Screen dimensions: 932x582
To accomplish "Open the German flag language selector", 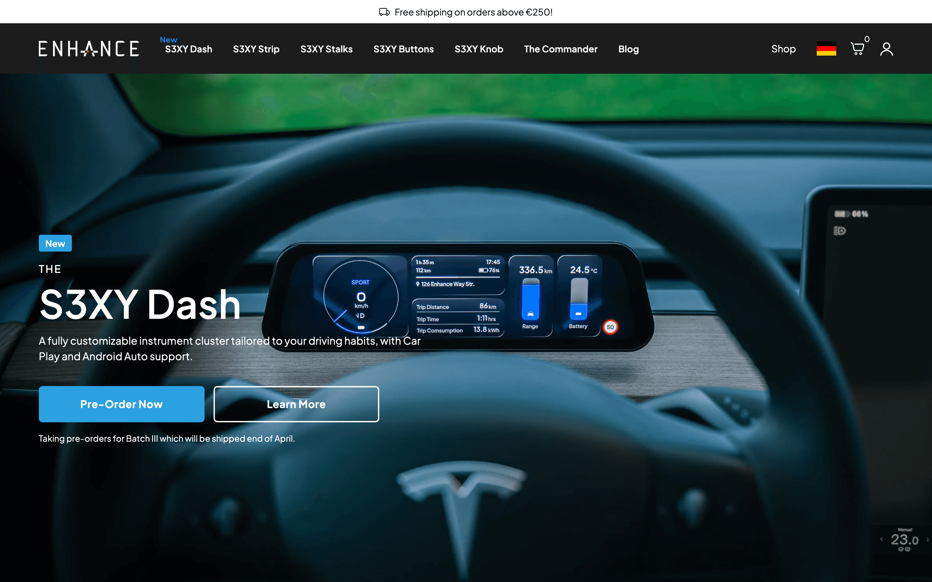I will coord(826,48).
